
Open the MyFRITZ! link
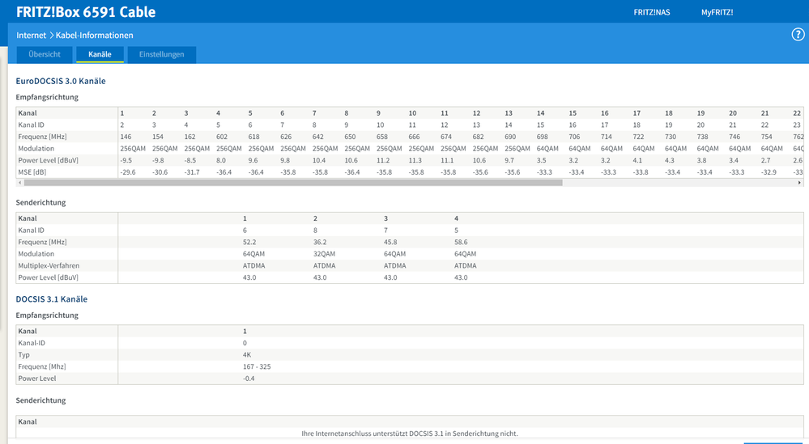(717, 12)
